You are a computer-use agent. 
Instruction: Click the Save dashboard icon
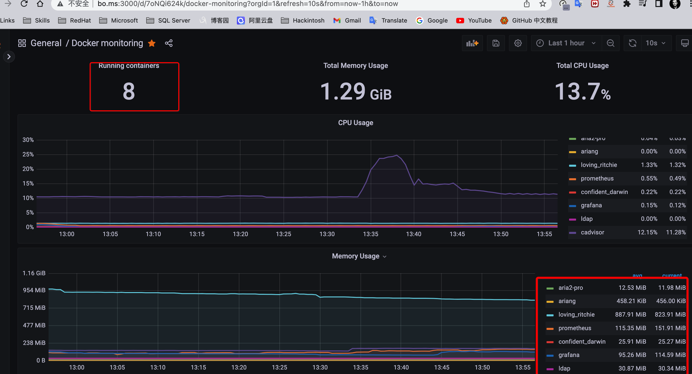click(x=496, y=43)
